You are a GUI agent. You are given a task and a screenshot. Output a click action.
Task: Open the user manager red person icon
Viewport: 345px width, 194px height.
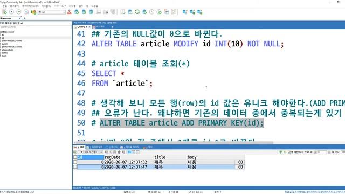(70, 12)
